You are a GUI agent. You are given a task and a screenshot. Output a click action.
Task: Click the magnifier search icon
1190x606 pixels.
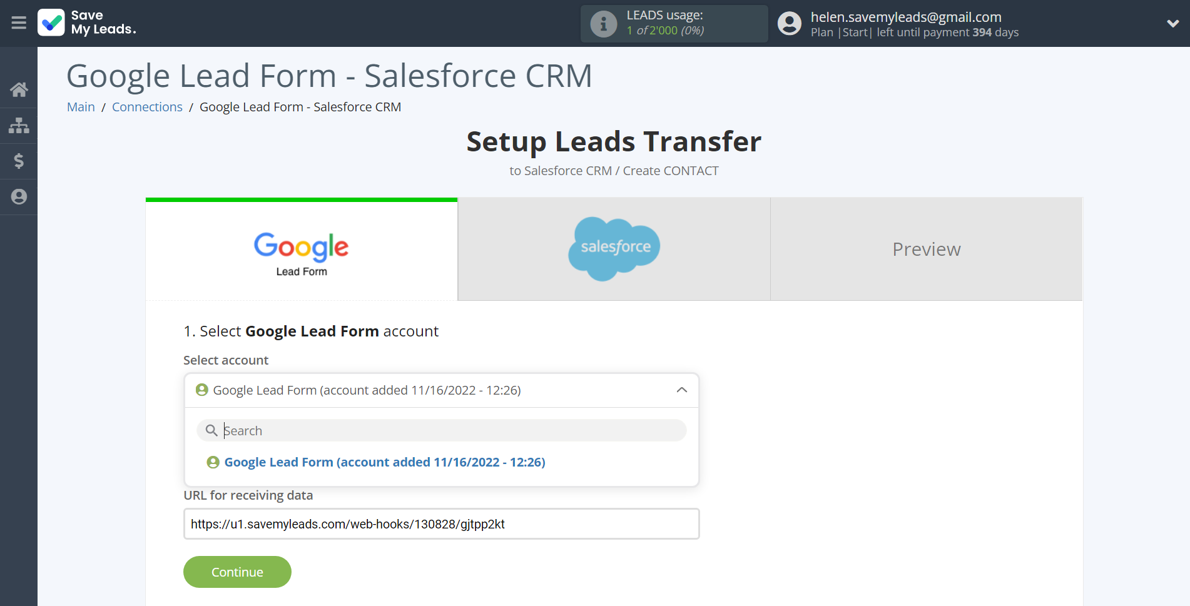coord(211,430)
